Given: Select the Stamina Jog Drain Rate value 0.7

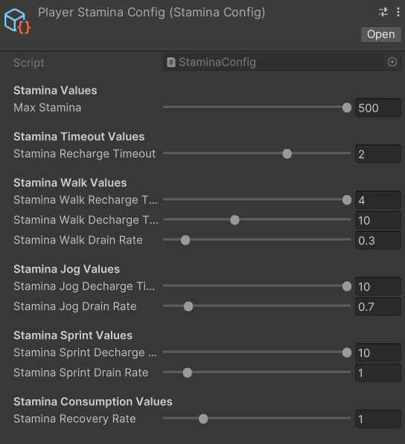Looking at the screenshot, I should point(378,306).
